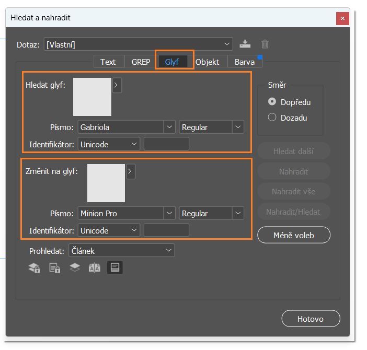Toggle include master pages icon
The height and width of the screenshot is (350, 367).
tap(94, 268)
